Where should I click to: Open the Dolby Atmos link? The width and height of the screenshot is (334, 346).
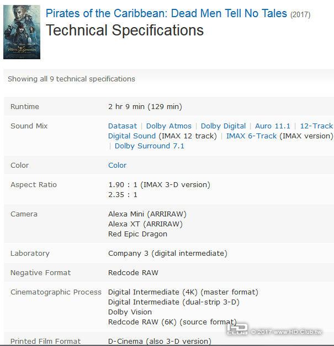[169, 126]
